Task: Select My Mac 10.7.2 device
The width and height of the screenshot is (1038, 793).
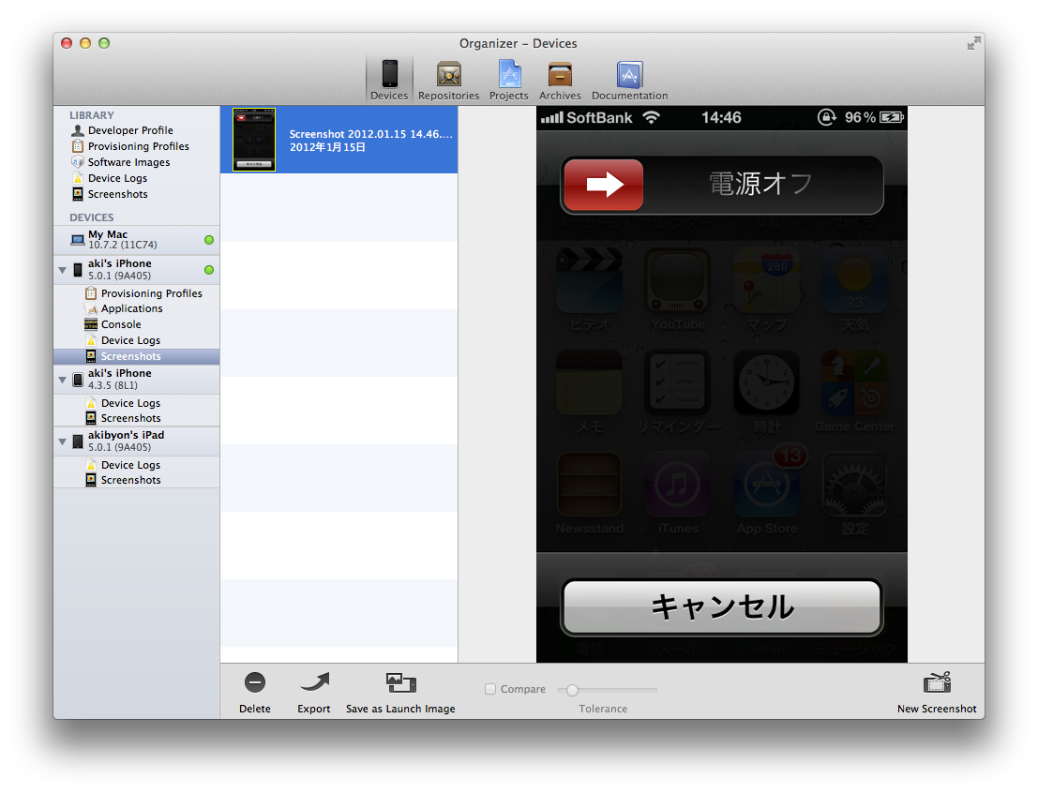Action: [136, 240]
